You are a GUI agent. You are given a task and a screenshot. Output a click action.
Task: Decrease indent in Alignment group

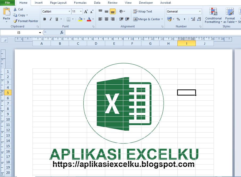pyautogui.click(x=121, y=19)
